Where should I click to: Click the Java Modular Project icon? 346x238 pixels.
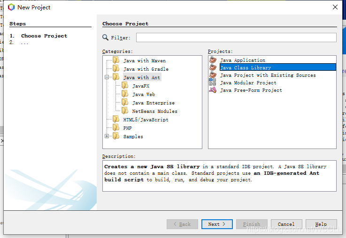tap(213, 82)
